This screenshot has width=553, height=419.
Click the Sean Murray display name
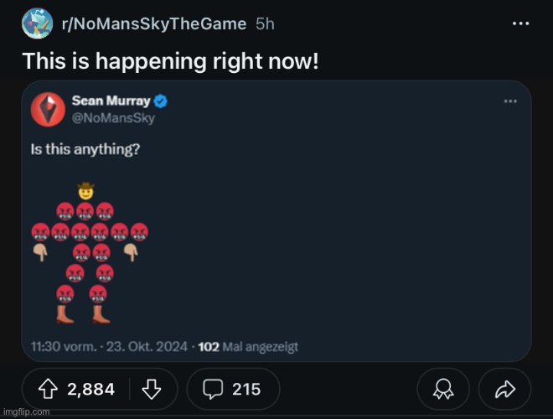(x=111, y=101)
